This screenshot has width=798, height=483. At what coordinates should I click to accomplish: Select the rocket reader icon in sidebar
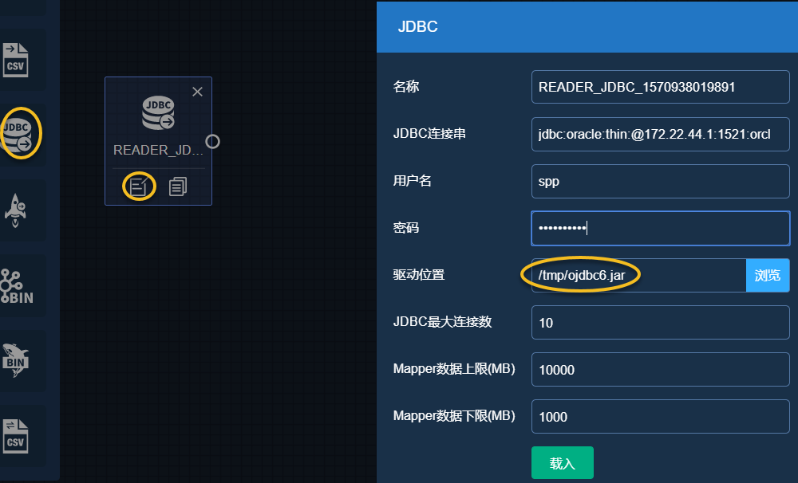[16, 209]
